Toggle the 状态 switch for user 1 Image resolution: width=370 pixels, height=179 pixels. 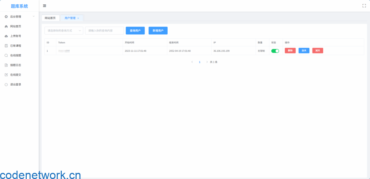click(275, 51)
